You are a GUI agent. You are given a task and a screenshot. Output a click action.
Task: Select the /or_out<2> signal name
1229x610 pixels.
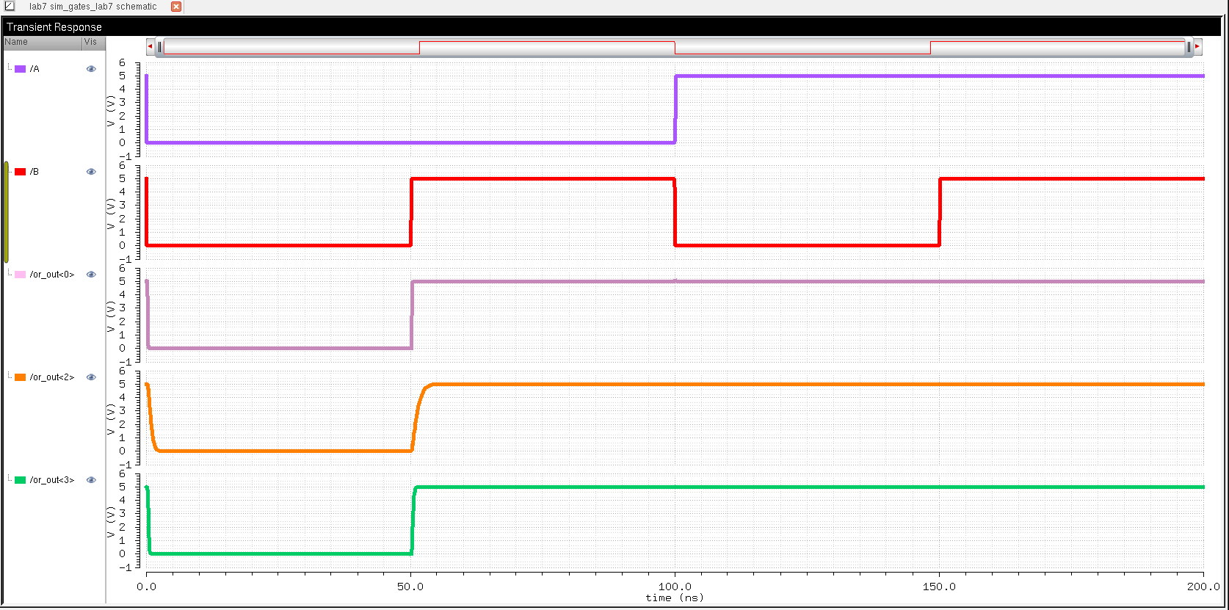pos(52,377)
